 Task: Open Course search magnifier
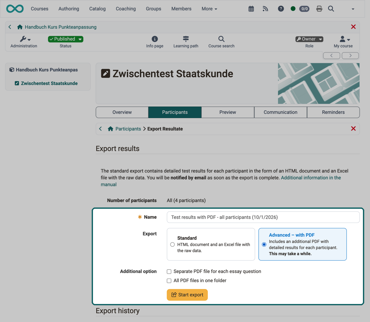point(221,42)
